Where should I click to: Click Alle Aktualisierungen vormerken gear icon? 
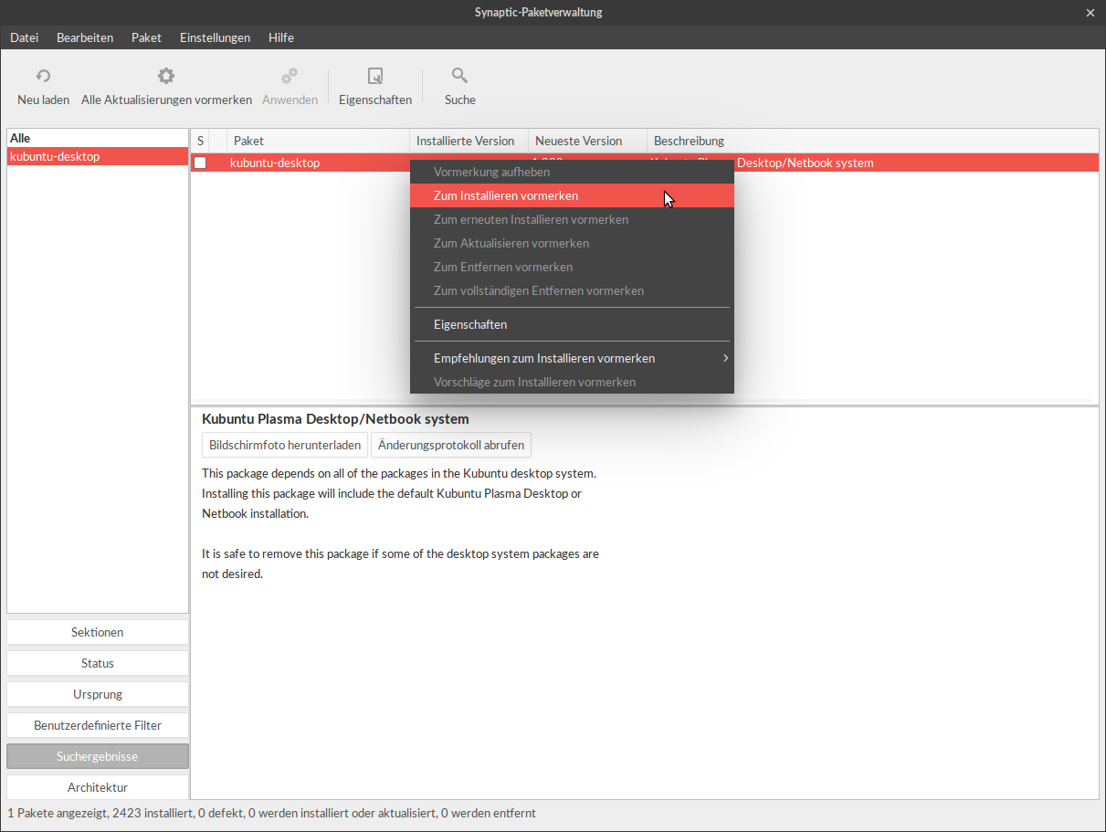[166, 76]
